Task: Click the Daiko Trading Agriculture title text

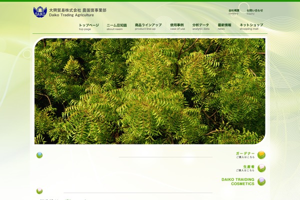Action: pos(71,15)
